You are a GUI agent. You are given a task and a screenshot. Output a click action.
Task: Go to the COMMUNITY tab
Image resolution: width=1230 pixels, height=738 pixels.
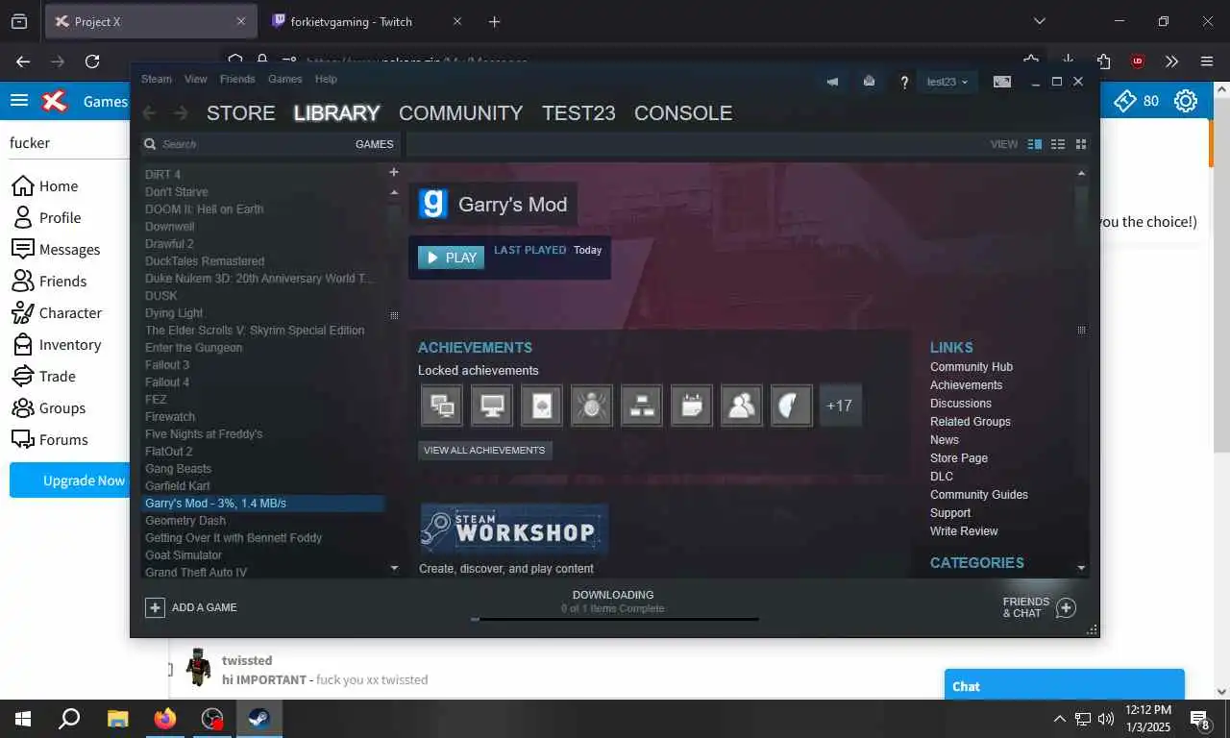(x=460, y=113)
